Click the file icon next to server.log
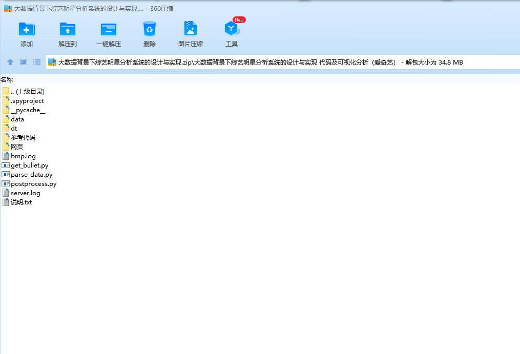The width and height of the screenshot is (520, 354). point(6,193)
